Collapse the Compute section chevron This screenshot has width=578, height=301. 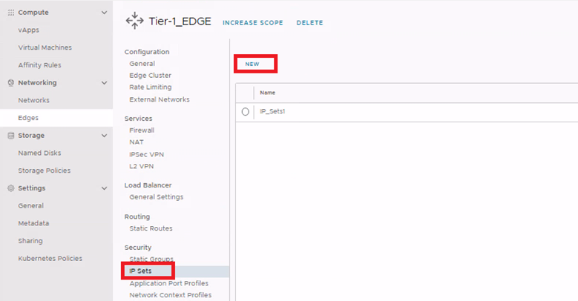104,13
